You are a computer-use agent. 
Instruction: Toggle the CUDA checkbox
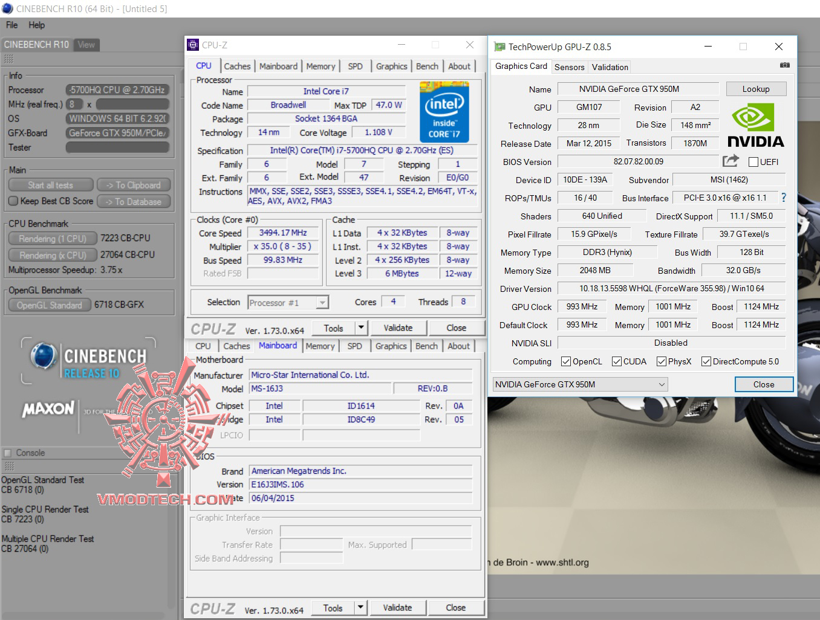(617, 361)
